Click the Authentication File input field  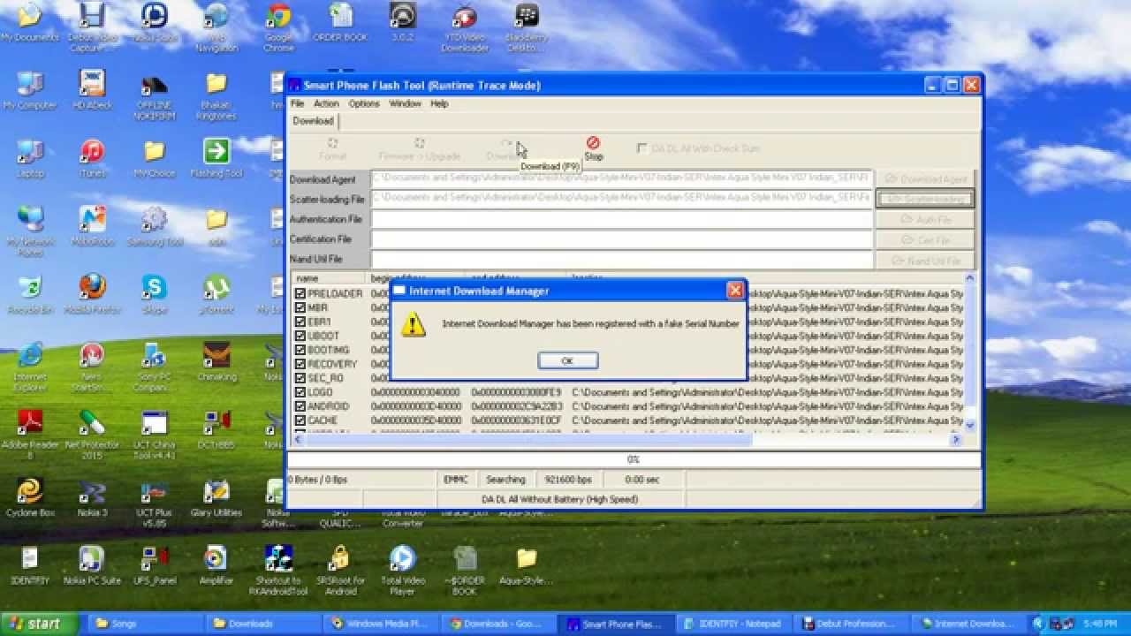coord(622,219)
